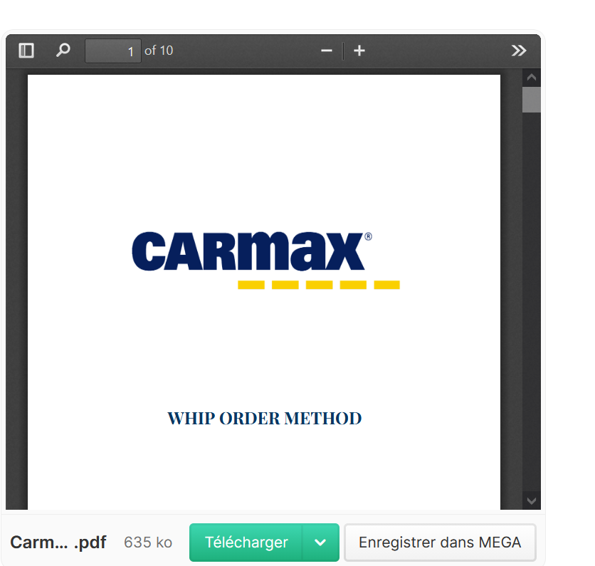
Task: Click the 'of 10' page count label
Action: (159, 51)
